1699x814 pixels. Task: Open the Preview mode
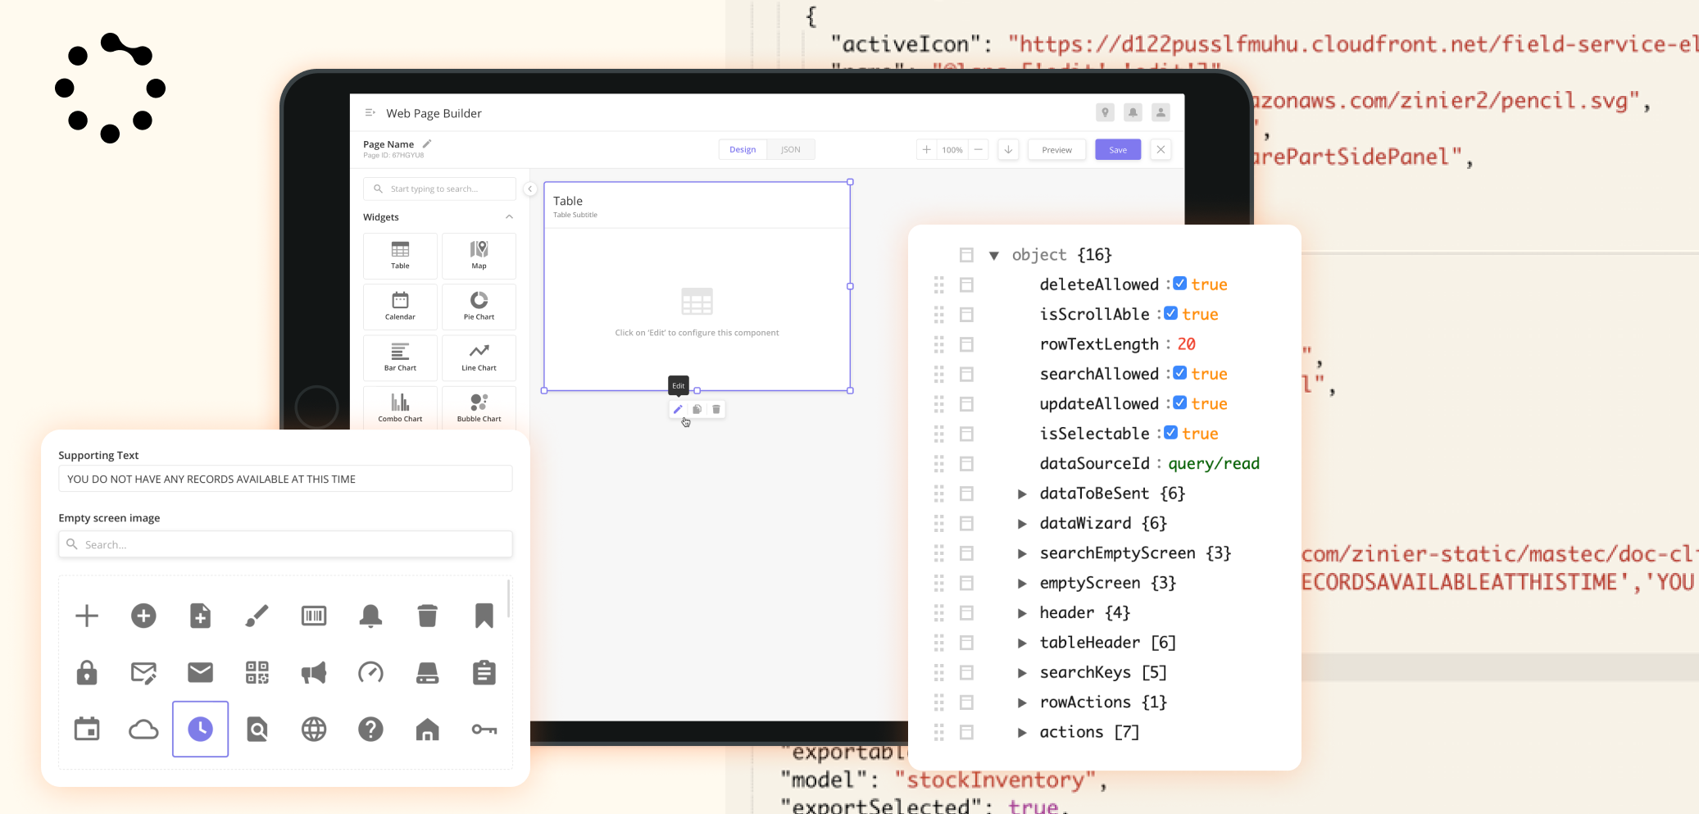click(1056, 149)
